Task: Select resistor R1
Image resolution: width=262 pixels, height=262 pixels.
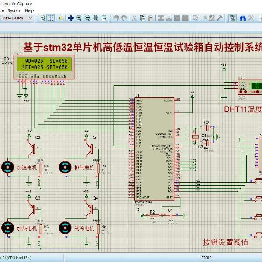Action: pyautogui.click(x=98, y=169)
